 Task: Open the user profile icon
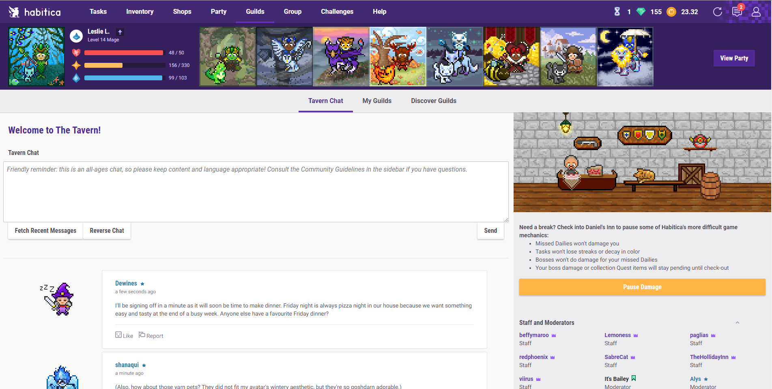[x=756, y=12]
